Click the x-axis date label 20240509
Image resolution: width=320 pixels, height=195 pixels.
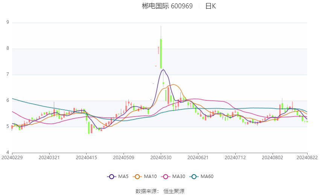(124, 158)
